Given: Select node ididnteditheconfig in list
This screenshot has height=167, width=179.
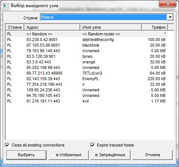Looking at the screenshot, I should 87,40.
